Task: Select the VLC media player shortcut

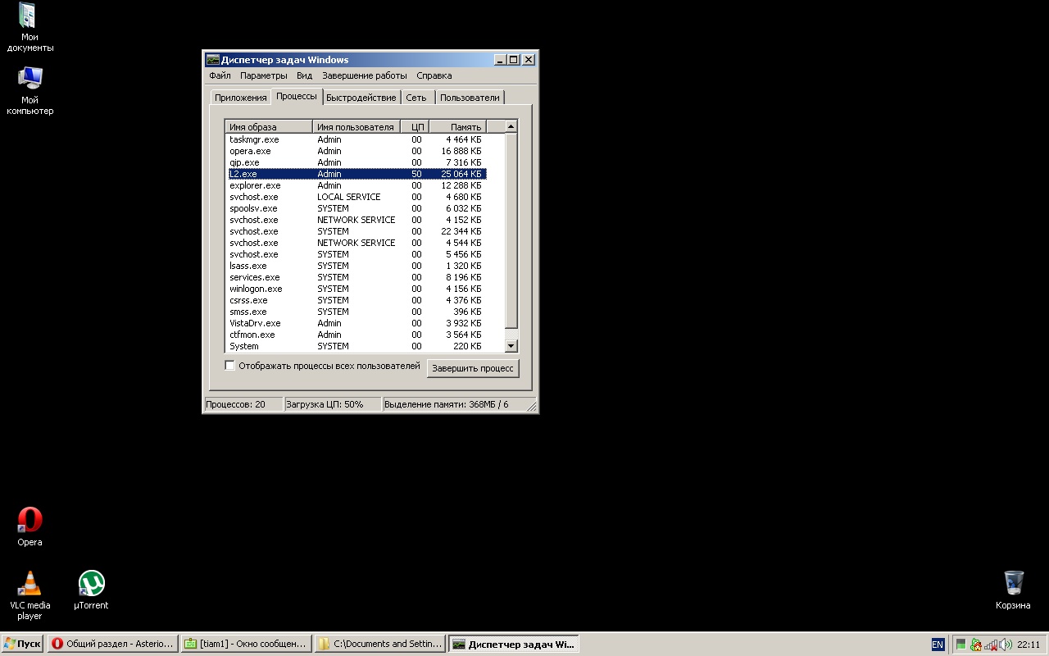Action: [x=30, y=595]
